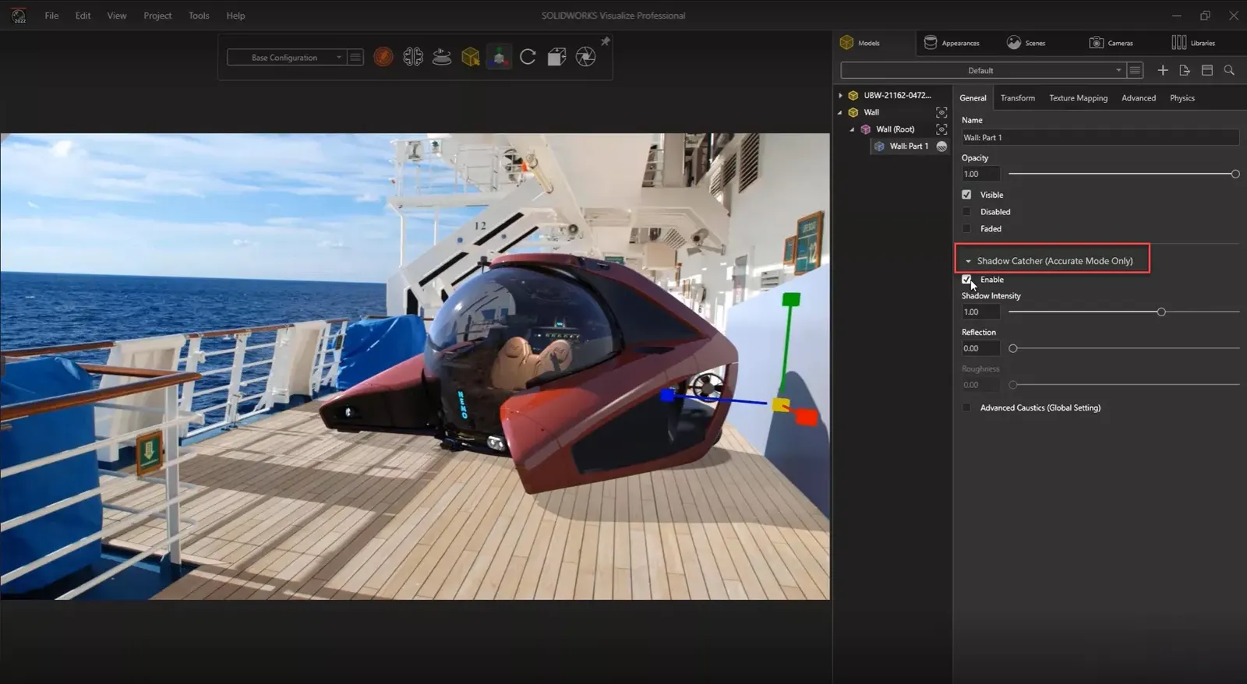Screen dimensions: 1247x684
Task: Click the brain-shaped AI denoiser icon
Action: coord(413,57)
